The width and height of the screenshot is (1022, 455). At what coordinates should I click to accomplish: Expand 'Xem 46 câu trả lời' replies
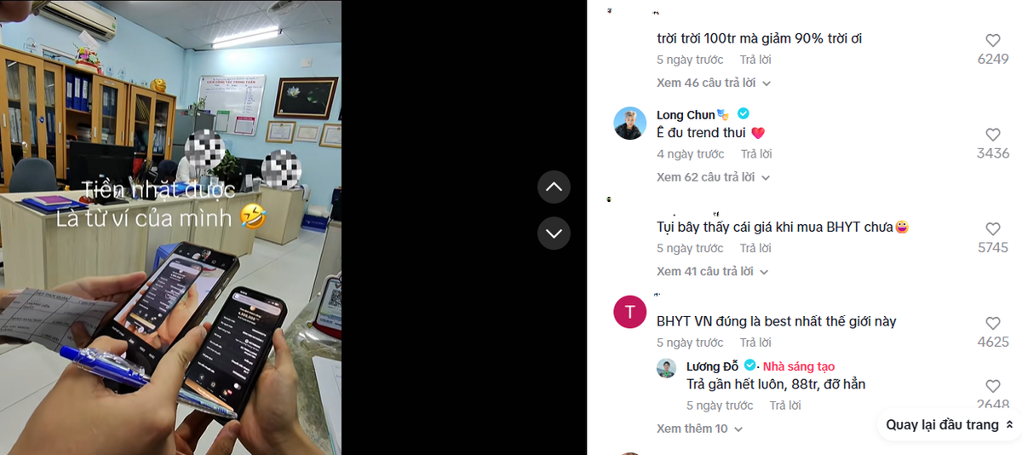714,83
